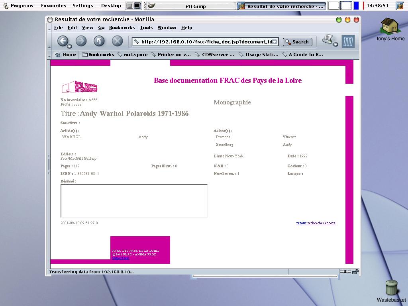
Task: Click inside the Résumé text area
Action: point(134,201)
